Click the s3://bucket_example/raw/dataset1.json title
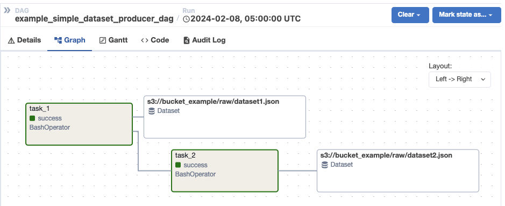Screen dimensions: 505x206 click(x=213, y=102)
